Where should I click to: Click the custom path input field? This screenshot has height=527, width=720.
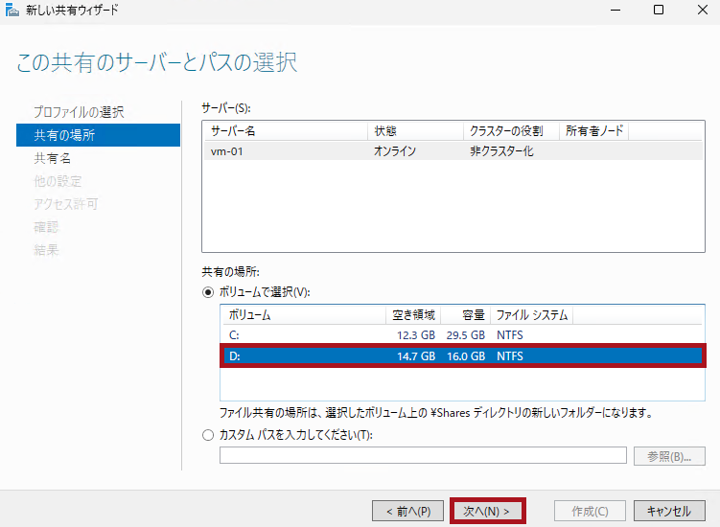[x=423, y=455]
